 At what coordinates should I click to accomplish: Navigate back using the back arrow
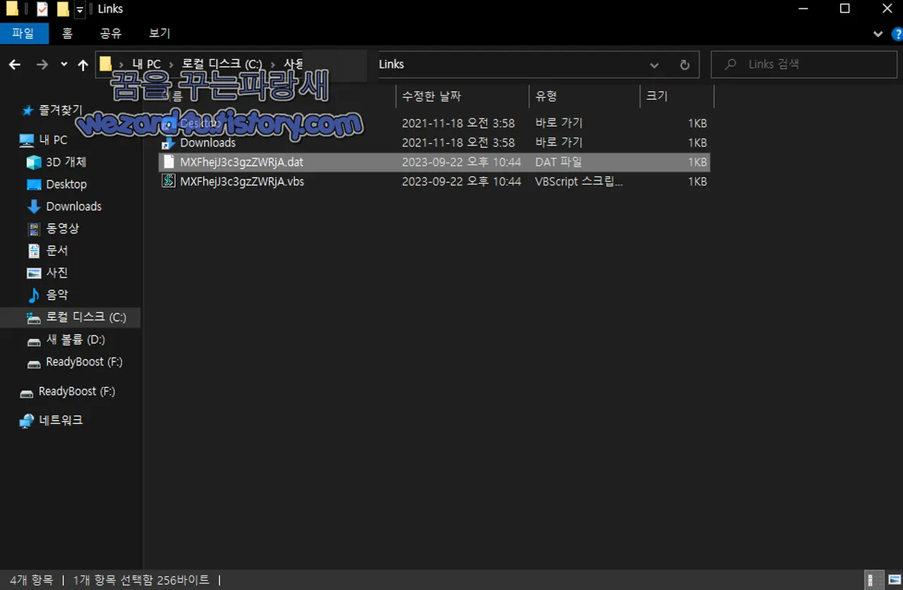pos(14,64)
